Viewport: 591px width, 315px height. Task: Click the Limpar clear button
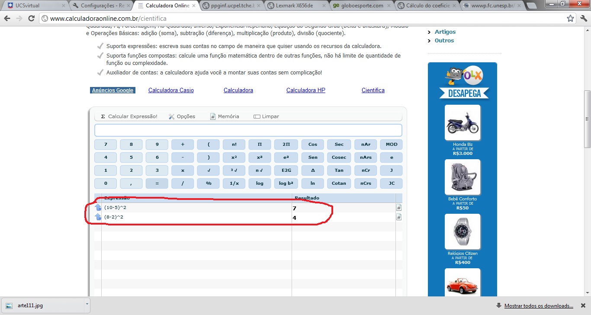[x=267, y=116]
